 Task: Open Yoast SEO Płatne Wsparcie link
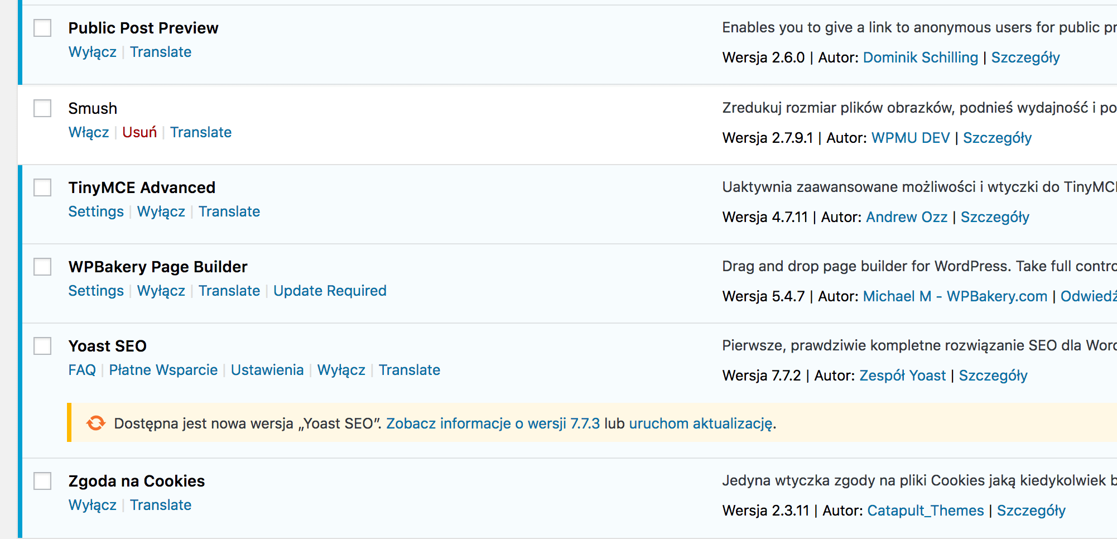point(163,370)
